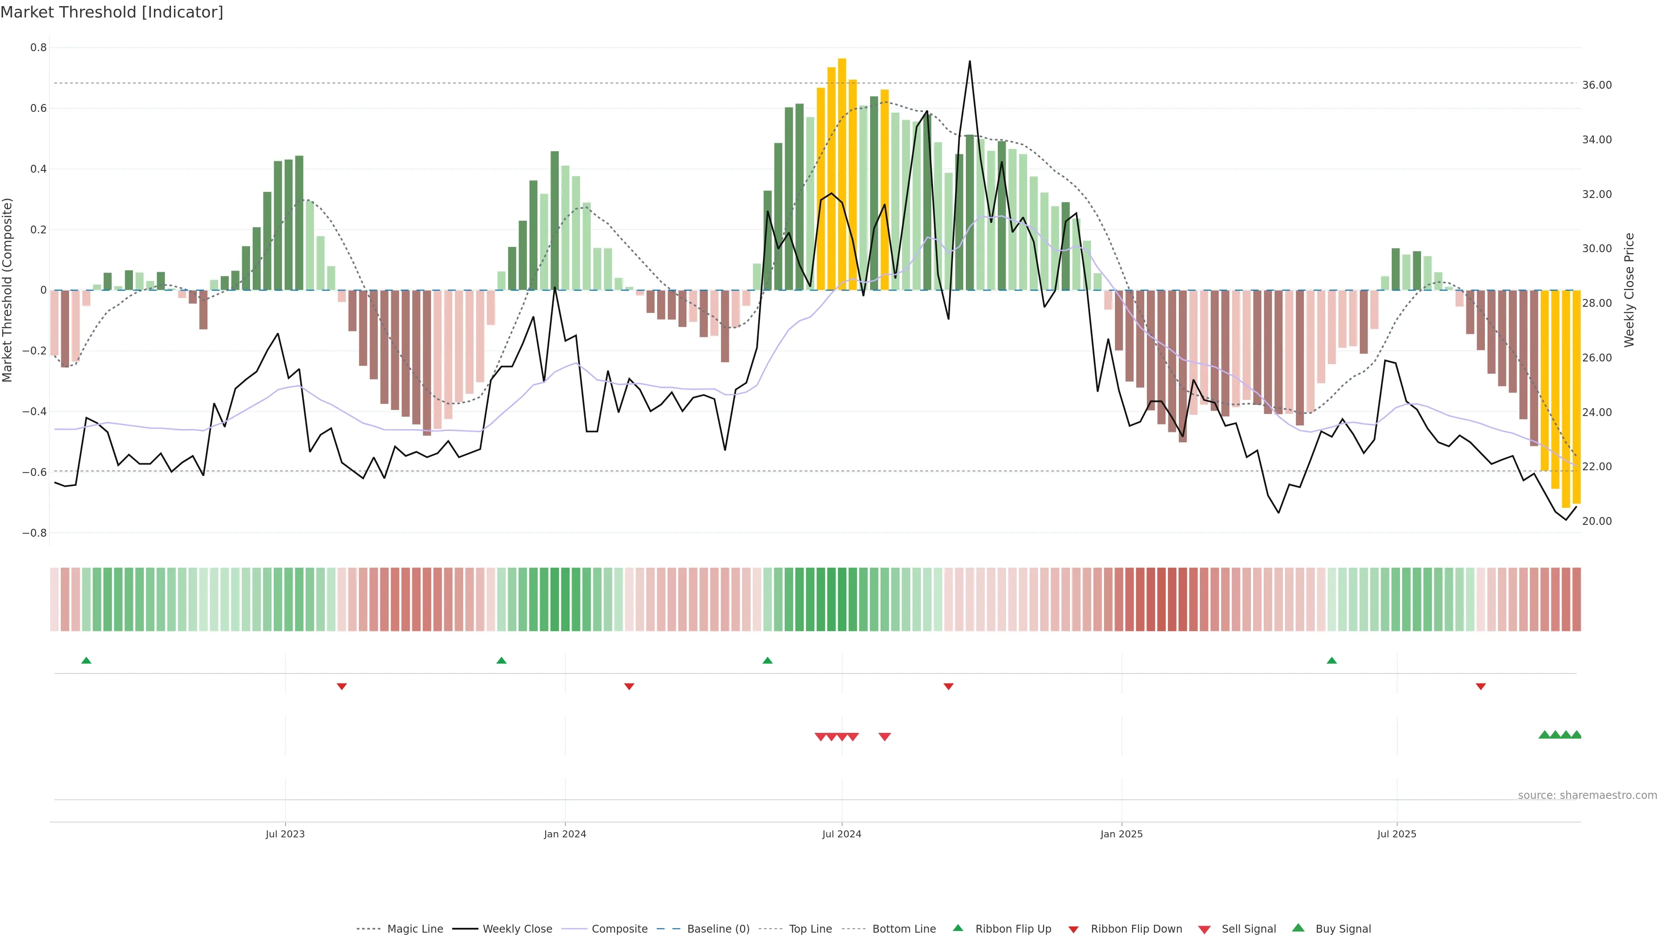Screen dimensions: 1679x944
Task: Click the Market Threshold [Indicator] chart title
Action: (111, 12)
